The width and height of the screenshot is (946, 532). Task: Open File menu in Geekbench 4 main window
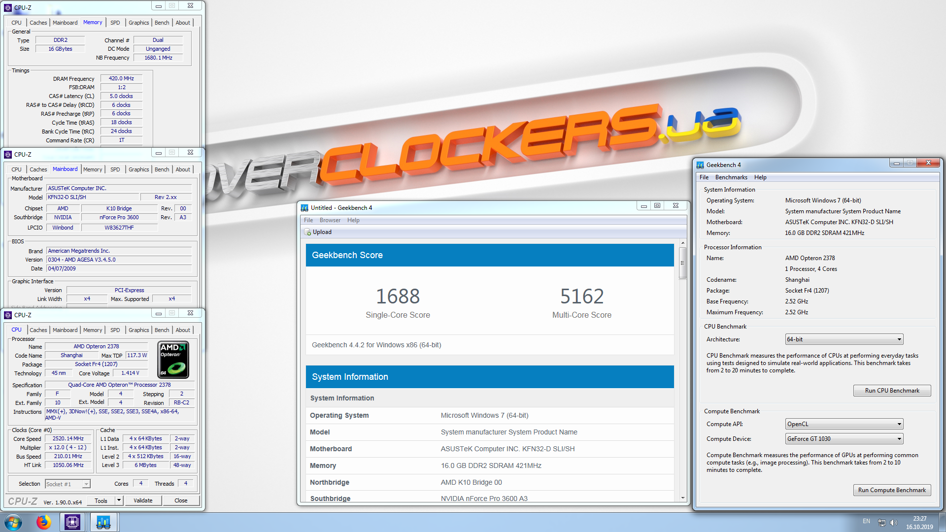click(704, 177)
